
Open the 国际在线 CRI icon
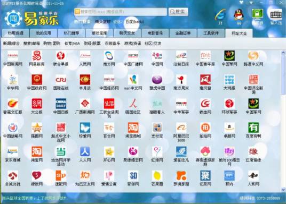click(61, 80)
